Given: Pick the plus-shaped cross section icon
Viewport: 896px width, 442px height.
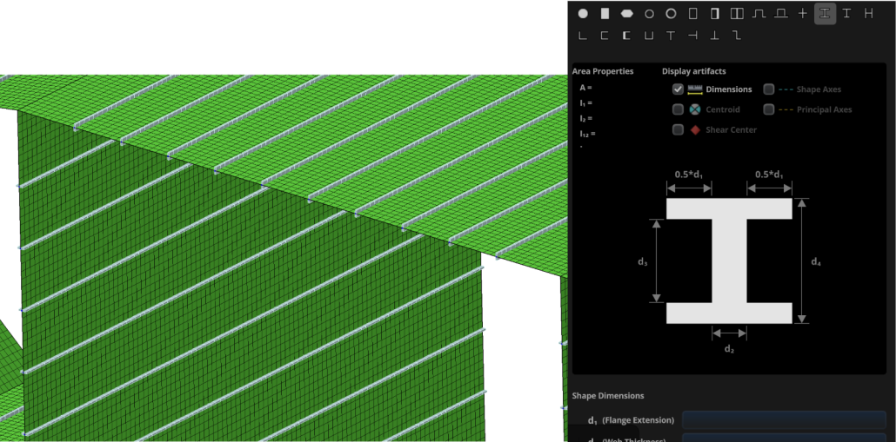Looking at the screenshot, I should click(803, 14).
